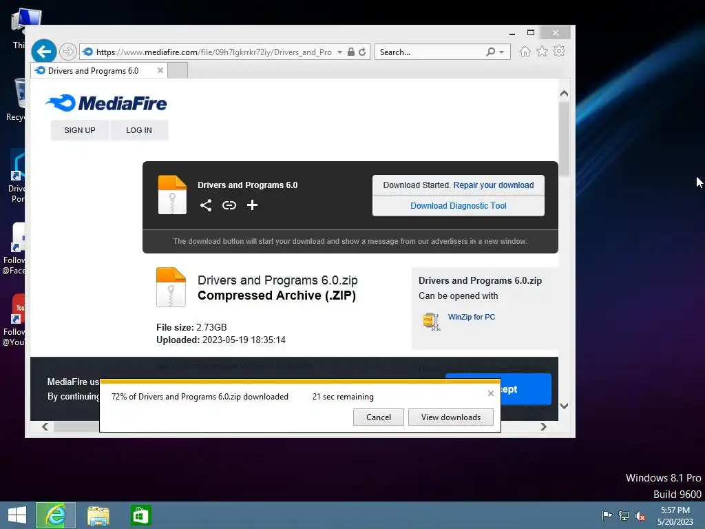
Task: Open Favorites with the star icon
Action: (x=542, y=51)
